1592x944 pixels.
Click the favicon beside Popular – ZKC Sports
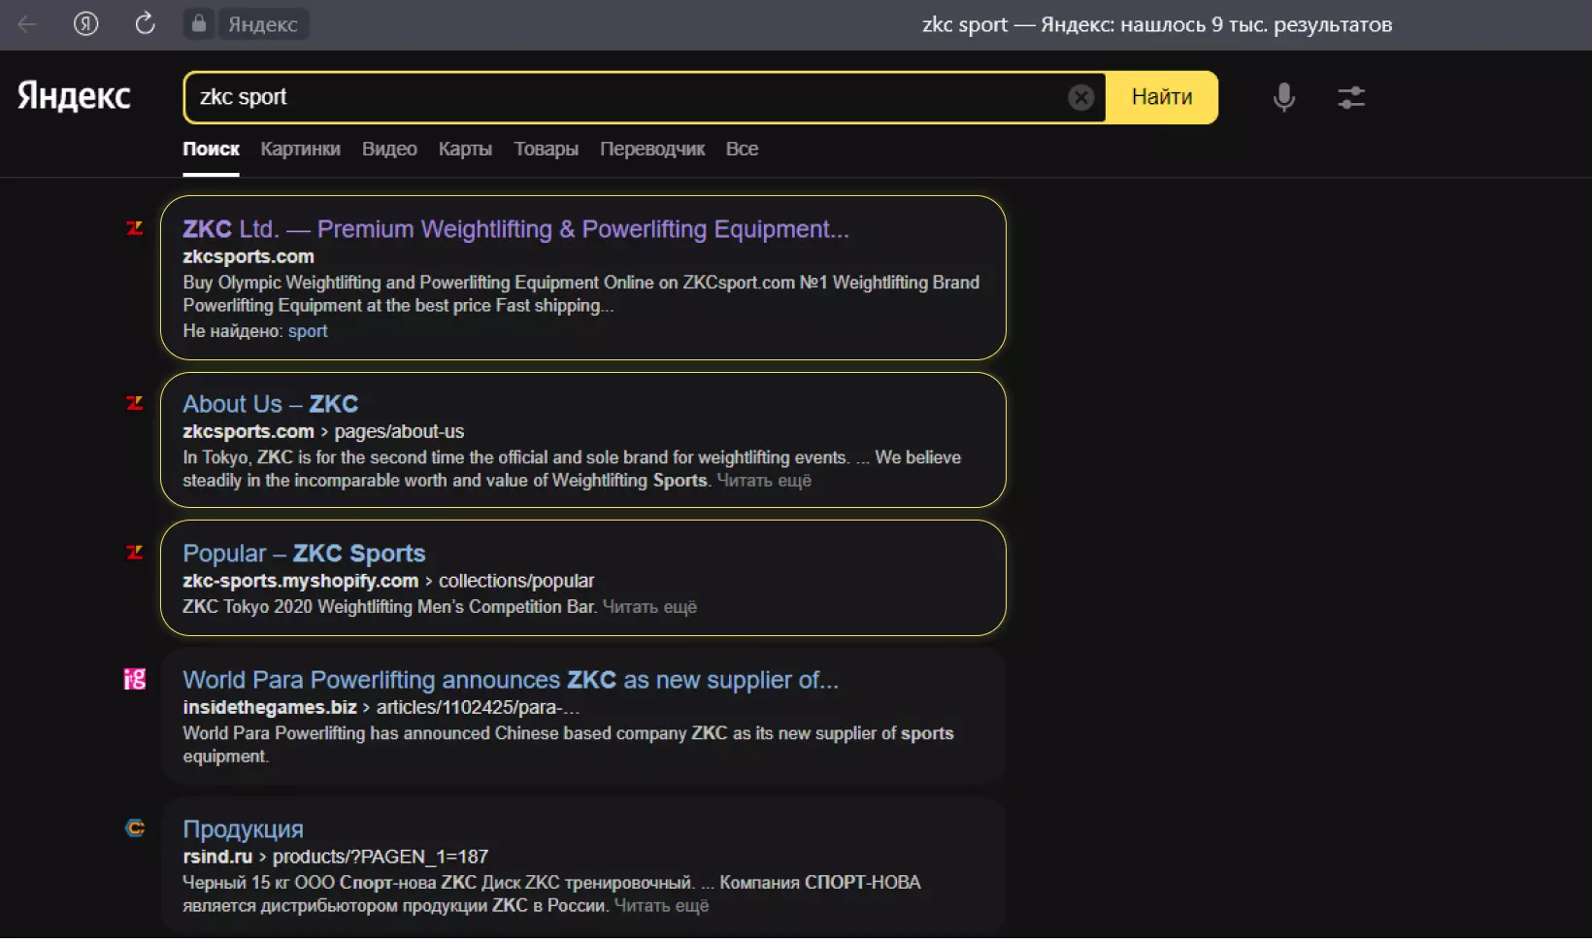click(x=135, y=553)
